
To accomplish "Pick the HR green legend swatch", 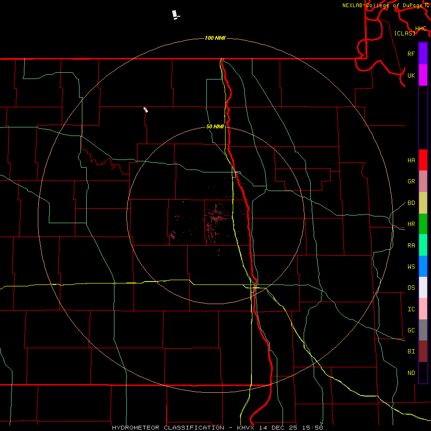I will [x=423, y=224].
